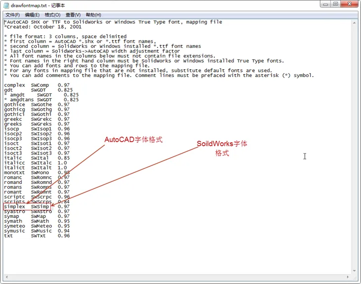Image resolution: width=361 pixels, height=284 pixels.
Task: Open the 格式(O) menu
Action: point(52,15)
